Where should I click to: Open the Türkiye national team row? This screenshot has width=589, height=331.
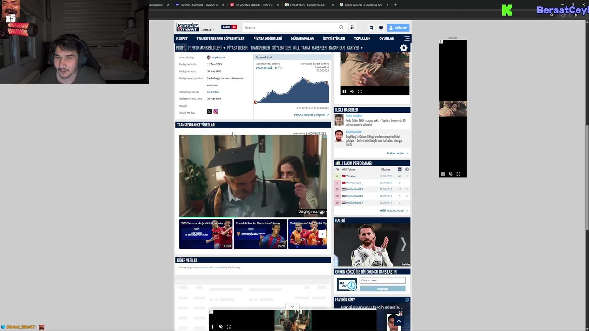click(372, 176)
